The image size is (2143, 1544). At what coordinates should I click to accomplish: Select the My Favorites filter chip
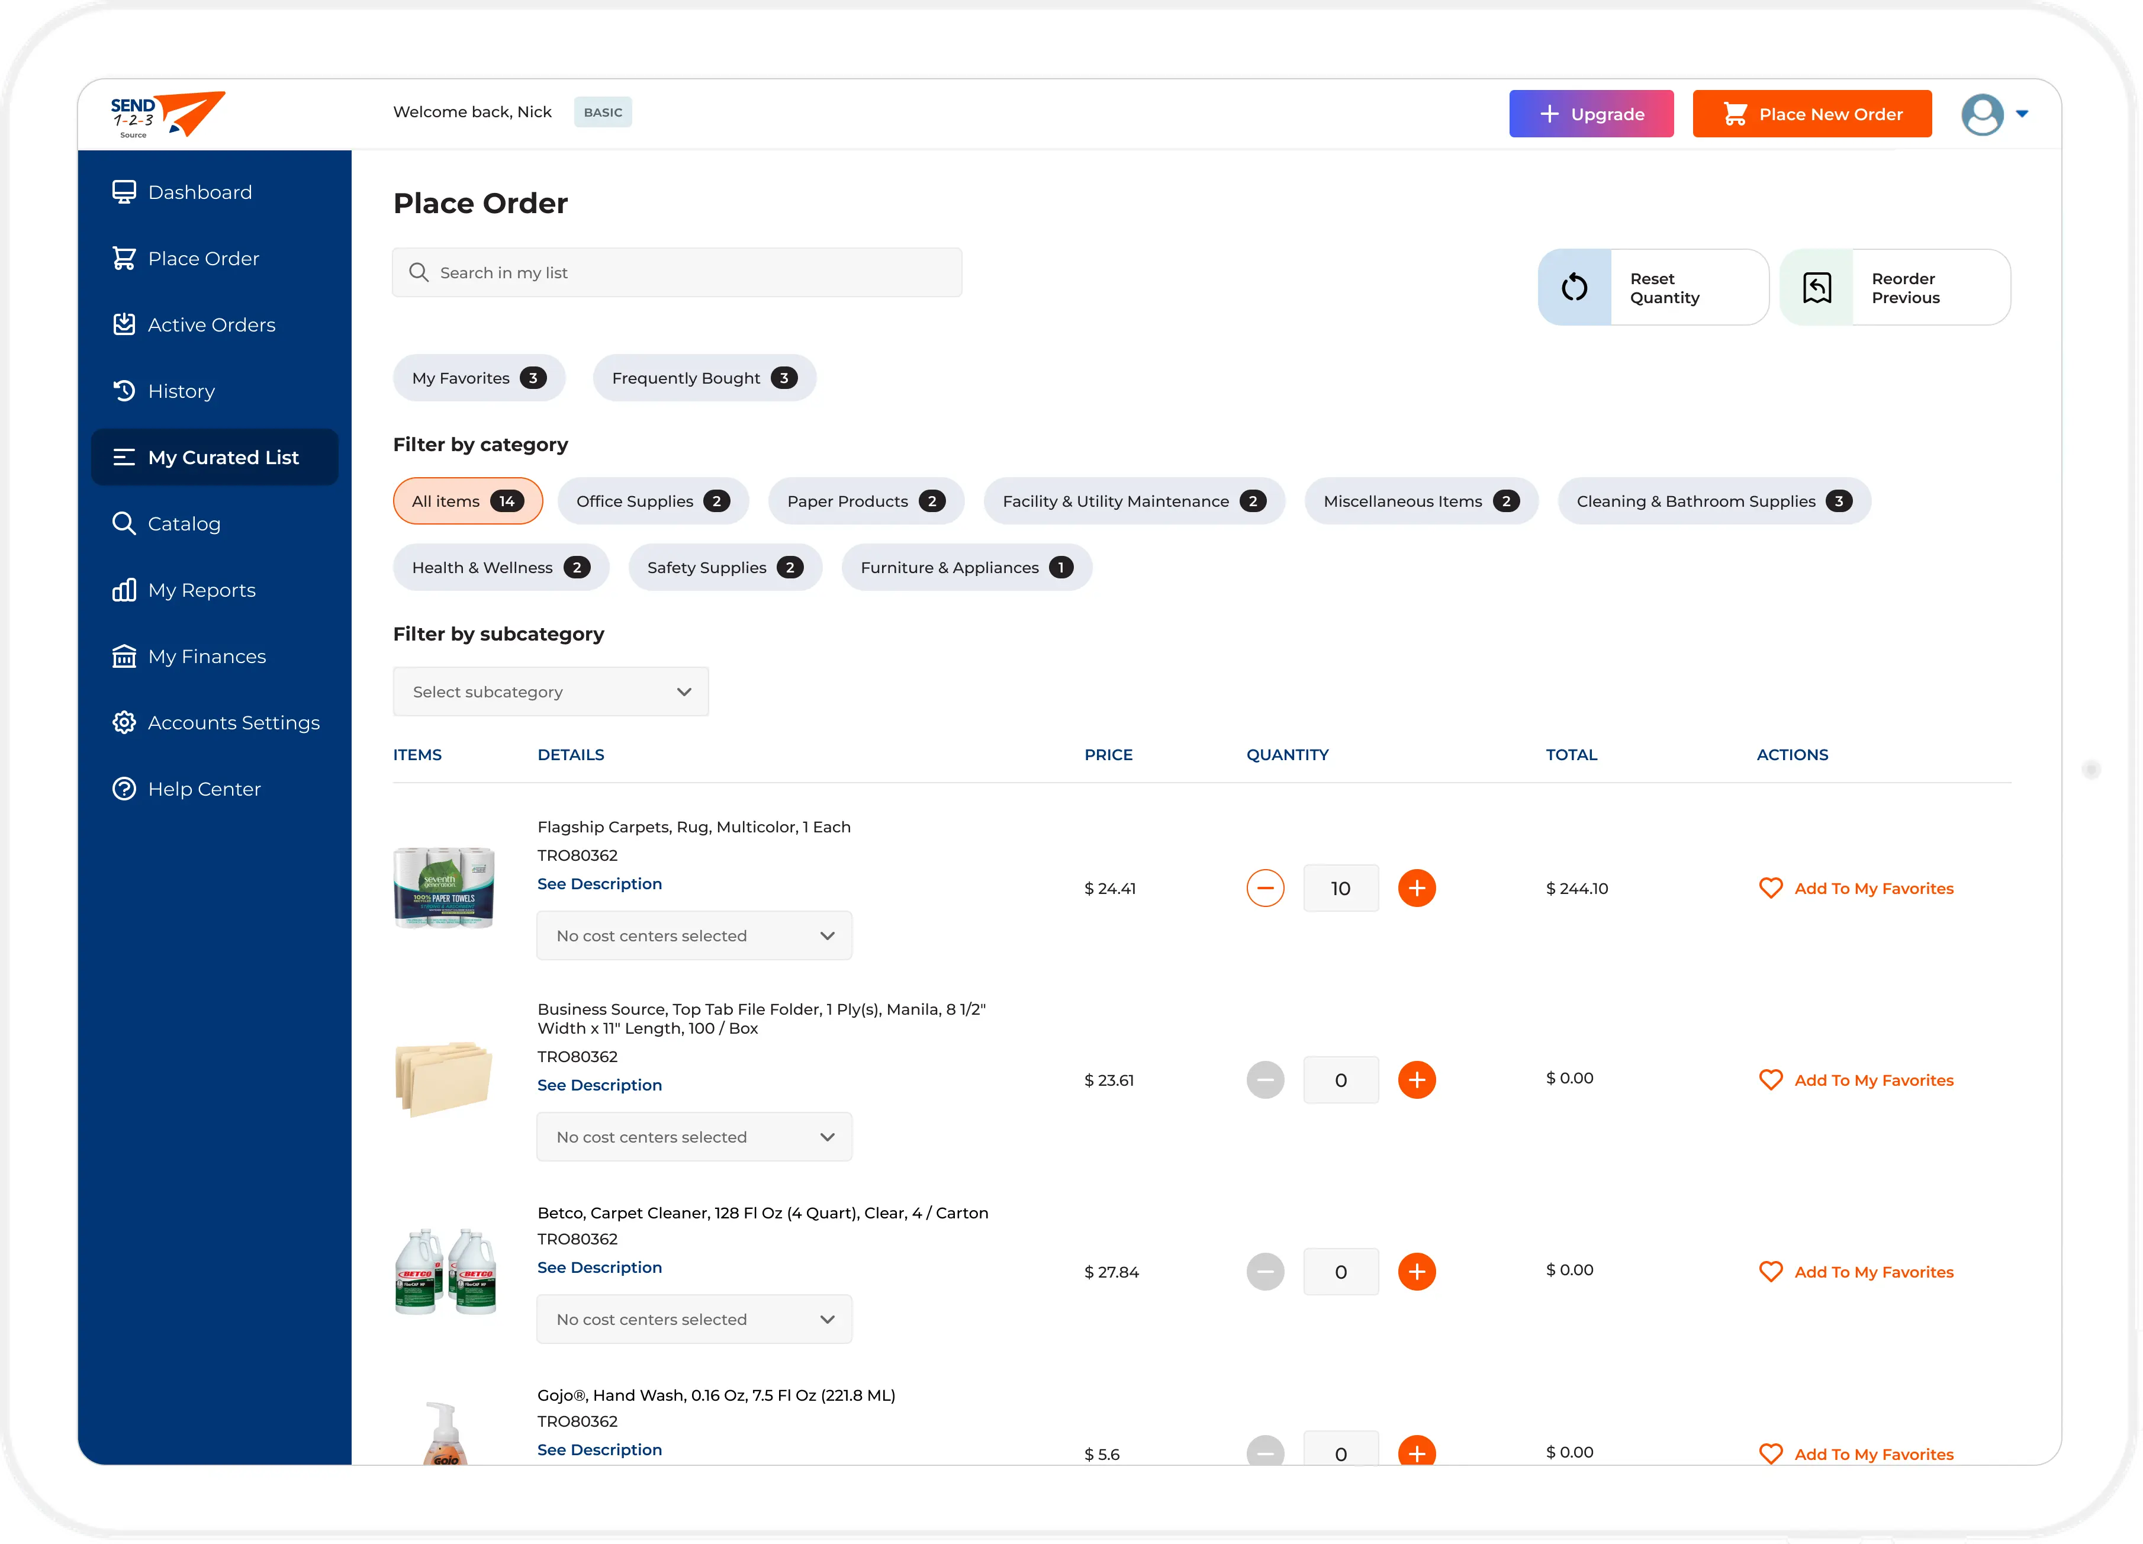point(479,378)
